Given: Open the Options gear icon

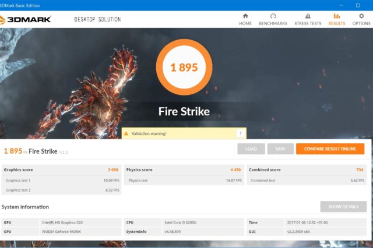Looking at the screenshot, I should click(x=361, y=16).
